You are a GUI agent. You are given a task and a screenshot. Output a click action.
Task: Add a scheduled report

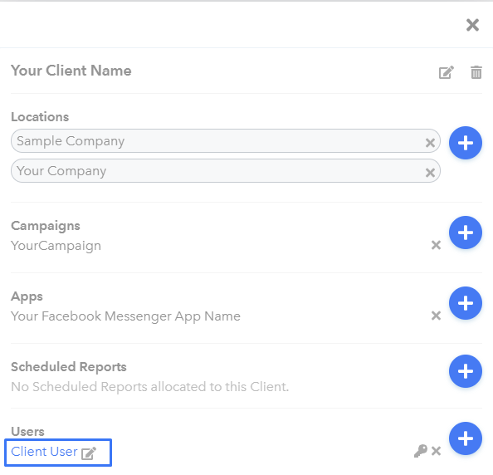(x=466, y=371)
